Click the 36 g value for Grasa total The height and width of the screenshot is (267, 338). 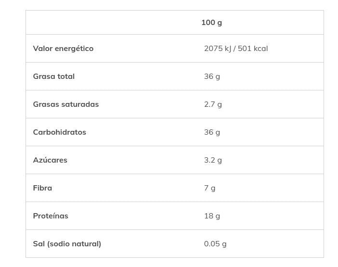pos(212,76)
